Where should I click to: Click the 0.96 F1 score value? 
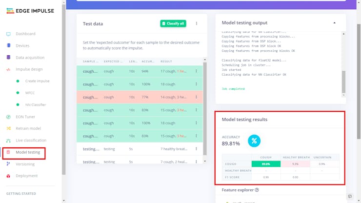[x=266, y=177]
